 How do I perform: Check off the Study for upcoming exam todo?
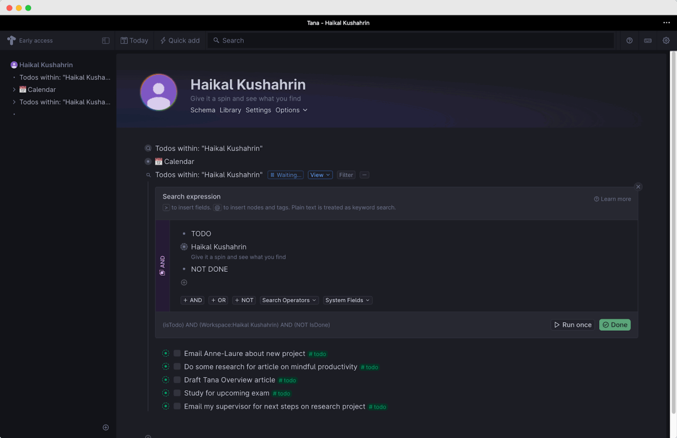[x=177, y=393]
